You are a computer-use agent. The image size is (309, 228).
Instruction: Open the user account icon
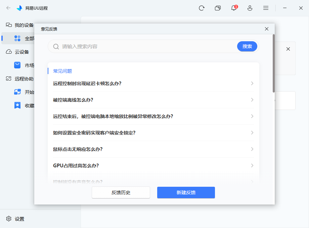(x=250, y=8)
